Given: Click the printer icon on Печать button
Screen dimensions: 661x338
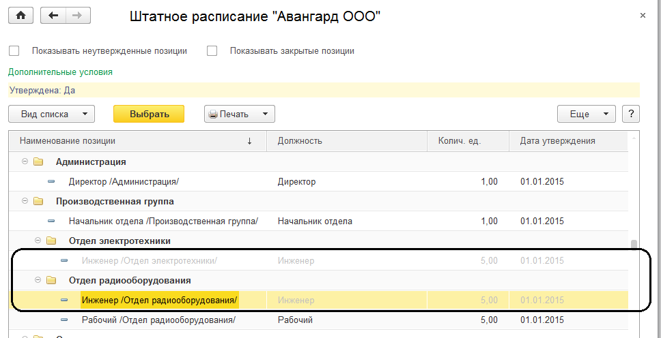Looking at the screenshot, I should pyautogui.click(x=213, y=114).
